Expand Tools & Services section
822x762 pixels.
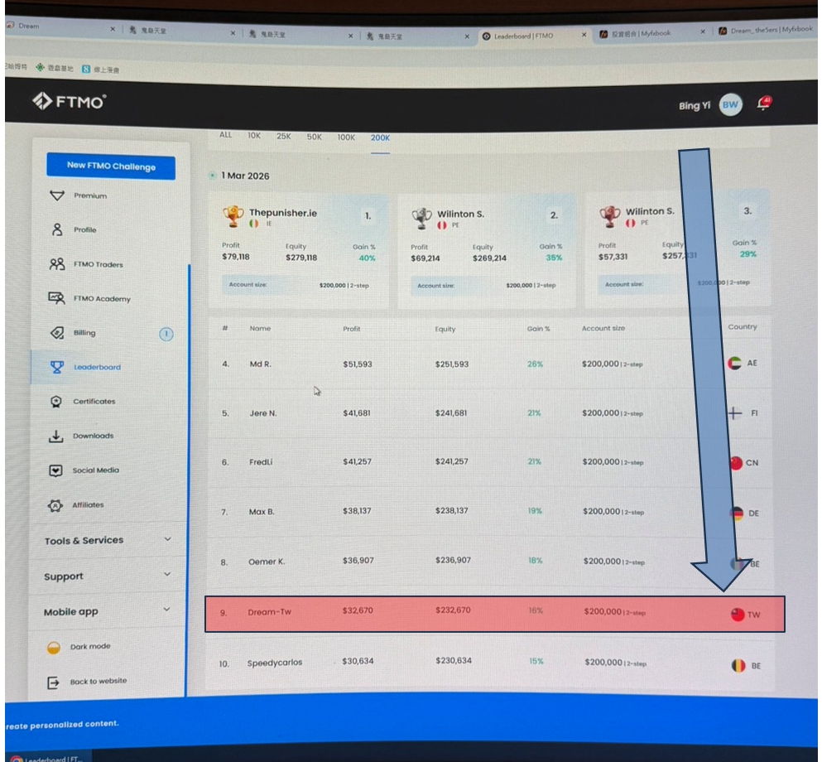[x=108, y=540]
